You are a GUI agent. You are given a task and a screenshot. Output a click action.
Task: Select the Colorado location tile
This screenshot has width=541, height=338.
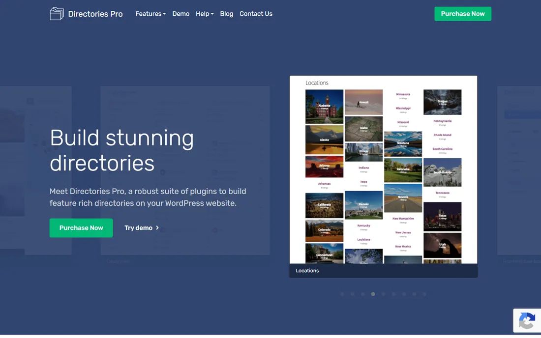point(324,230)
